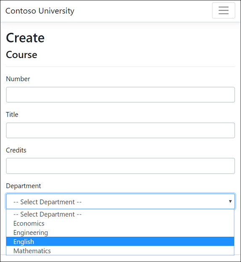
Task: Click the Create page heading
Action: coord(25,38)
